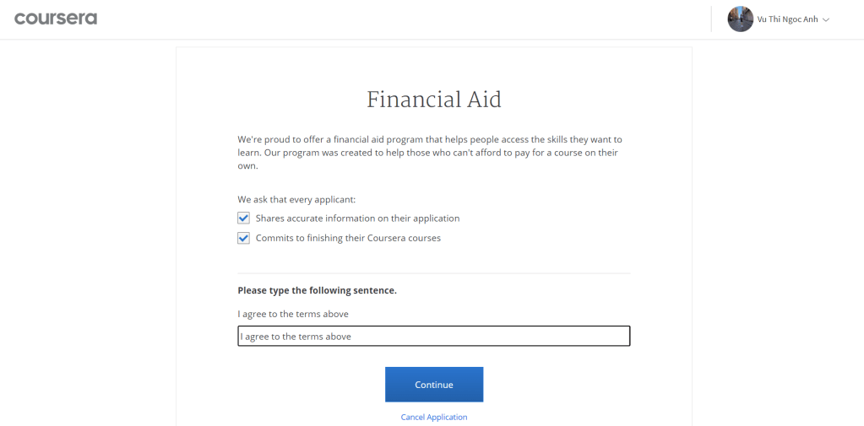This screenshot has width=864, height=426.
Task: Click the user profile avatar photo
Action: coord(740,19)
